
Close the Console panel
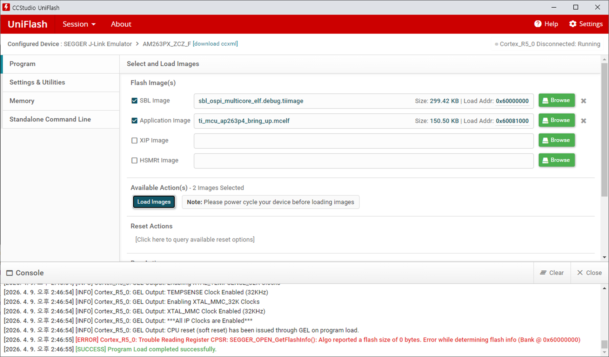(x=589, y=273)
